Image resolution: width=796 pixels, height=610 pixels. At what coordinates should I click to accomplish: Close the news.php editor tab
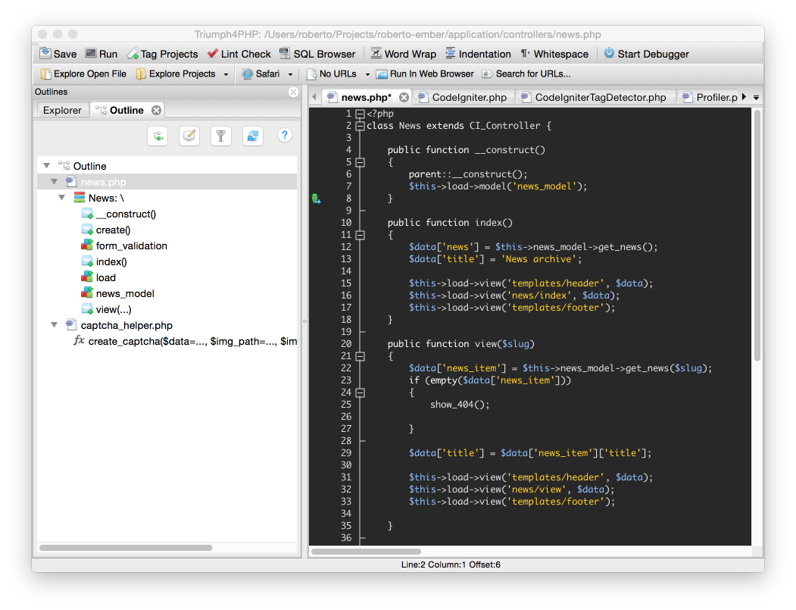[x=404, y=97]
